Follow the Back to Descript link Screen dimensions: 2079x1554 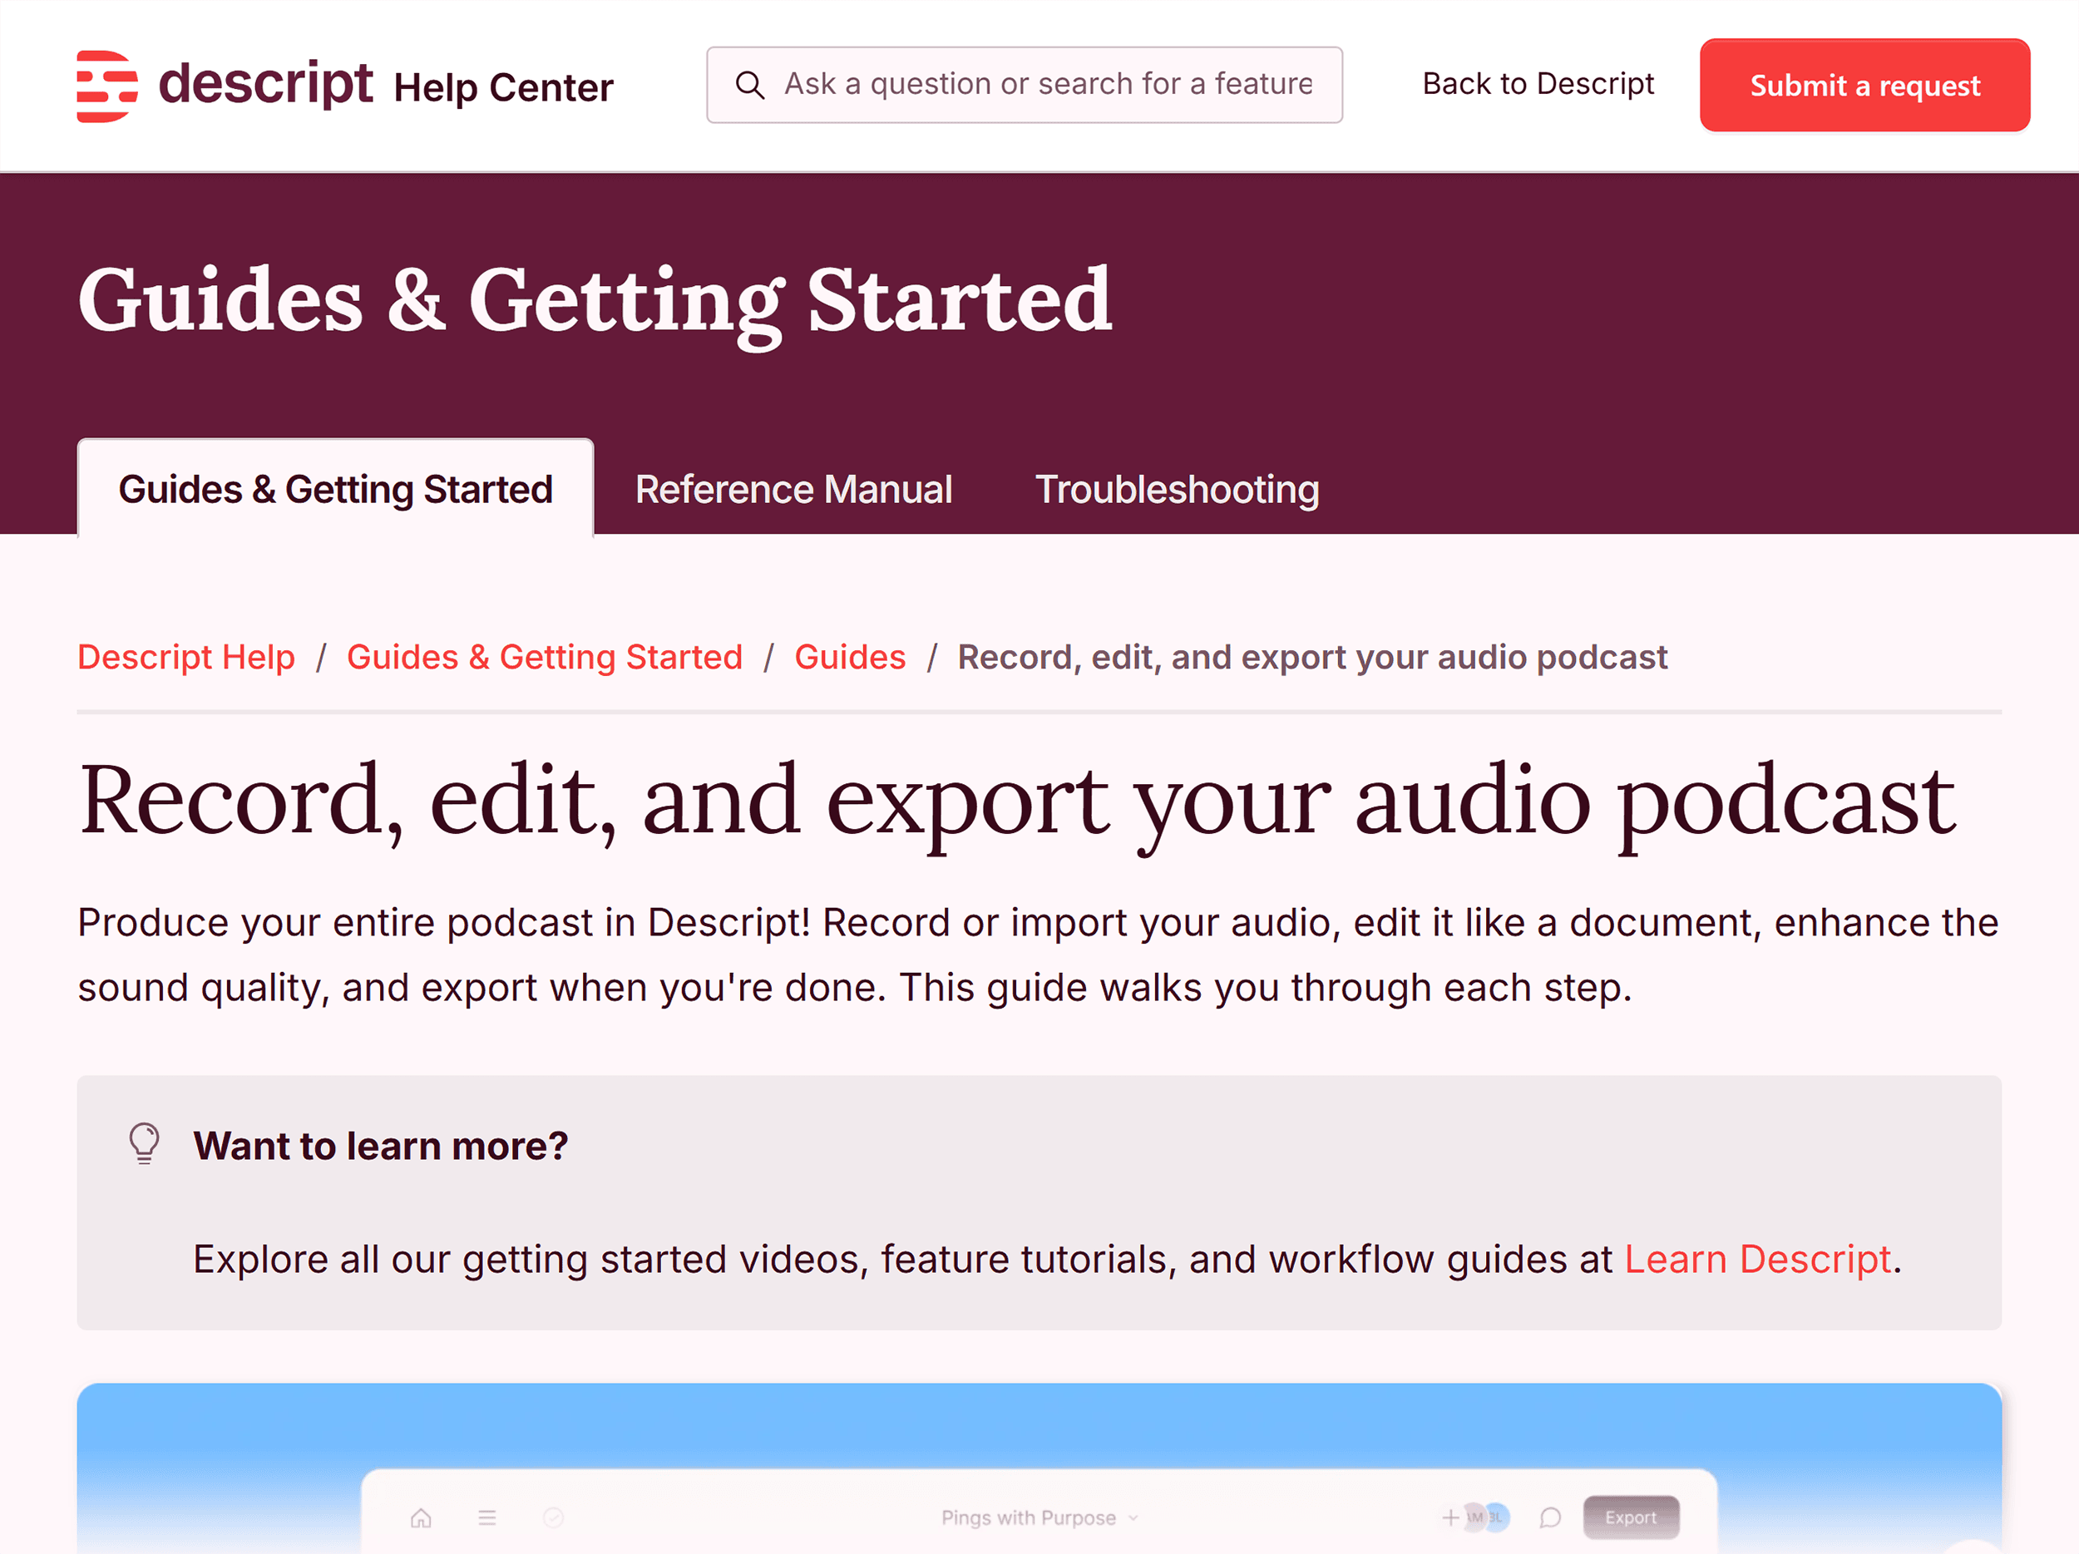[1538, 84]
